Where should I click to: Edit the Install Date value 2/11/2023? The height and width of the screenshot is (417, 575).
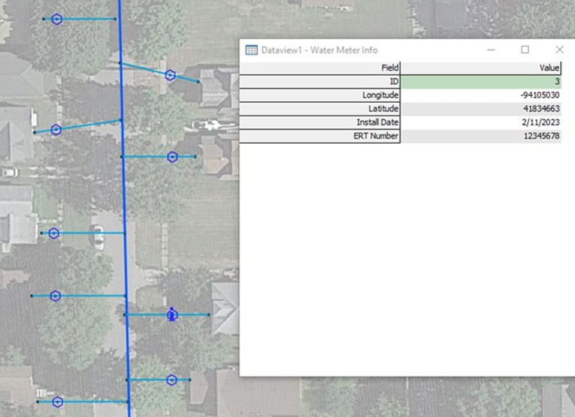pos(480,122)
